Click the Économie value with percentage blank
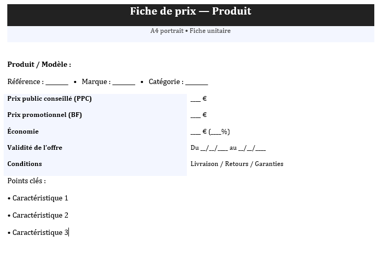 coord(210,132)
